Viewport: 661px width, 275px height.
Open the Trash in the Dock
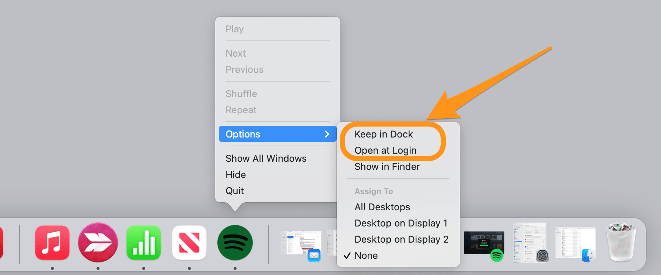click(x=621, y=242)
